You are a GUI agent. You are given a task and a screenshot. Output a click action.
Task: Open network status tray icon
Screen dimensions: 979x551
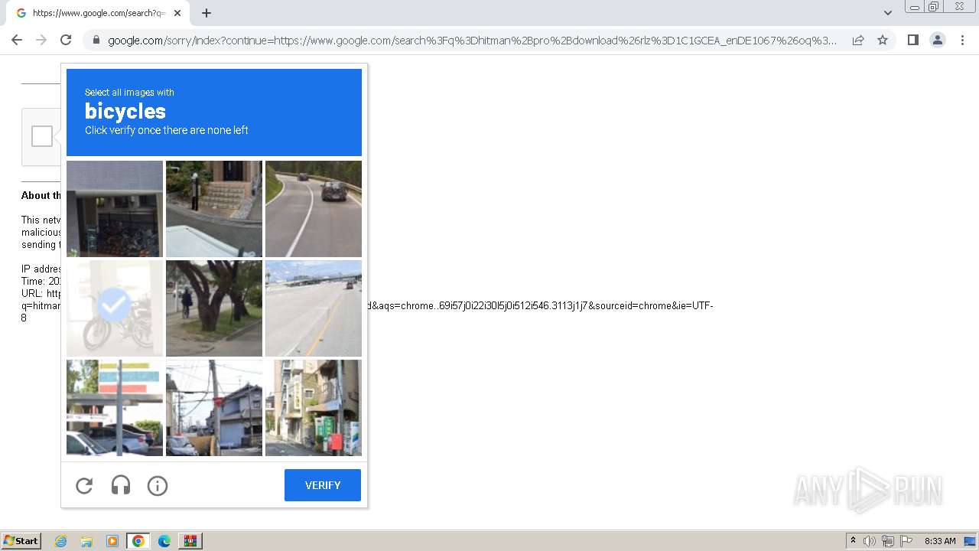(x=888, y=541)
